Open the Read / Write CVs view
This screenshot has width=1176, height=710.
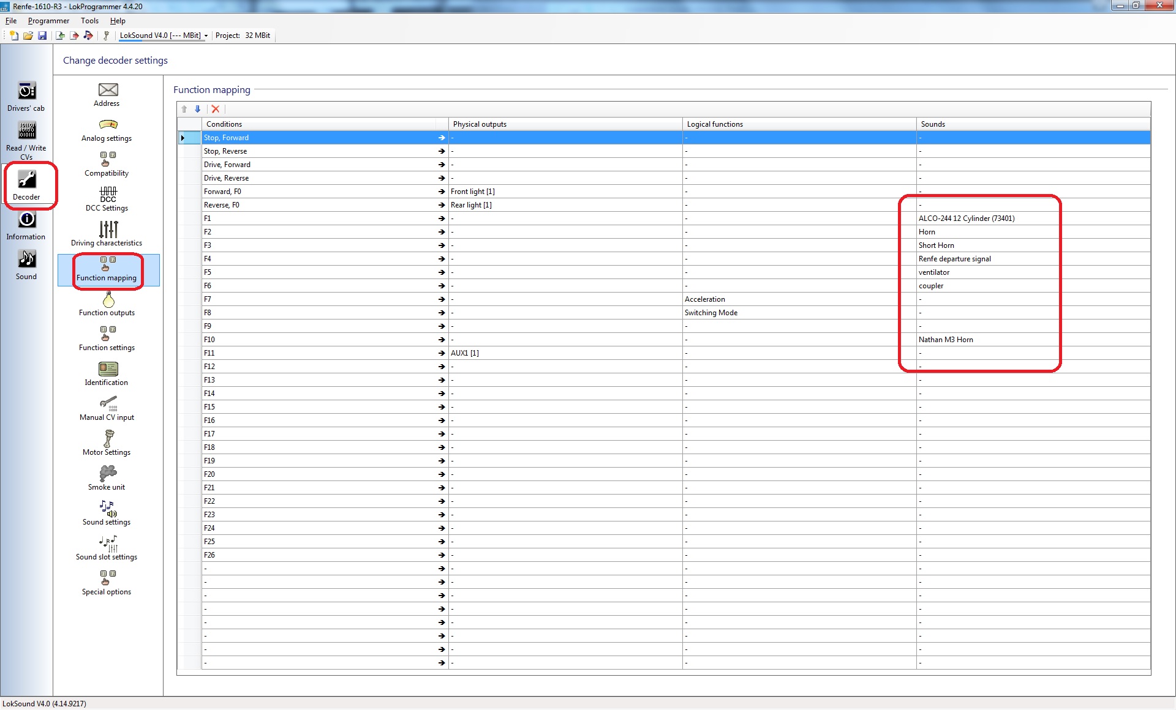click(x=26, y=140)
